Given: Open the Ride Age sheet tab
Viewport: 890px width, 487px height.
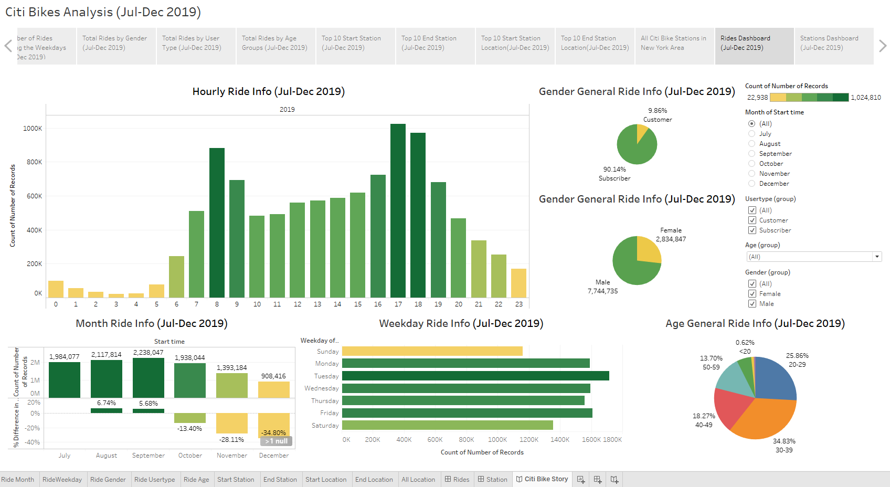Looking at the screenshot, I should click(196, 479).
